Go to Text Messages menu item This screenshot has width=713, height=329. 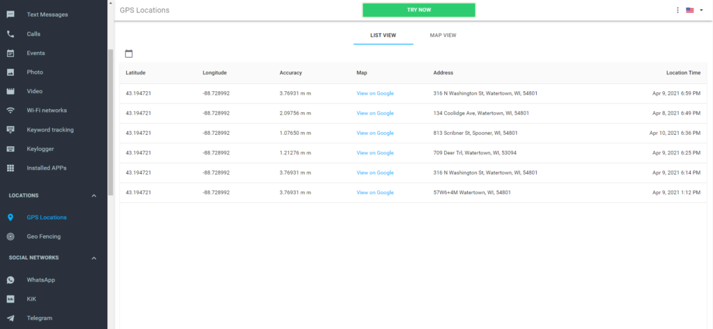pyautogui.click(x=47, y=15)
